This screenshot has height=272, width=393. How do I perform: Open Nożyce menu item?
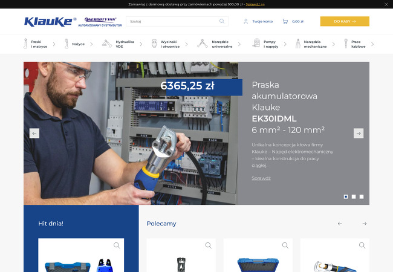point(78,44)
